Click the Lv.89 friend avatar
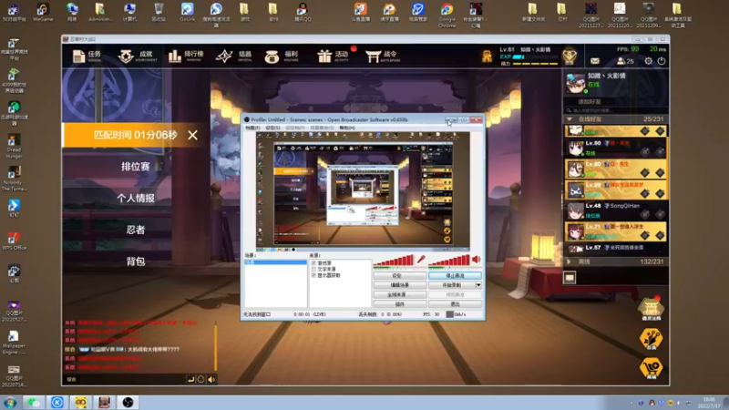Screen dimensions: 729x410 click(576, 190)
